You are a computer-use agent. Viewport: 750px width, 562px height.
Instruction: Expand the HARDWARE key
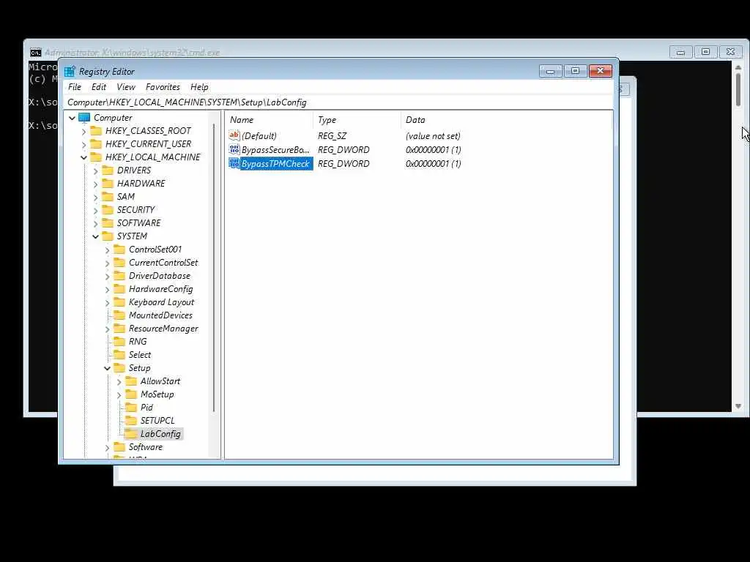(96, 184)
